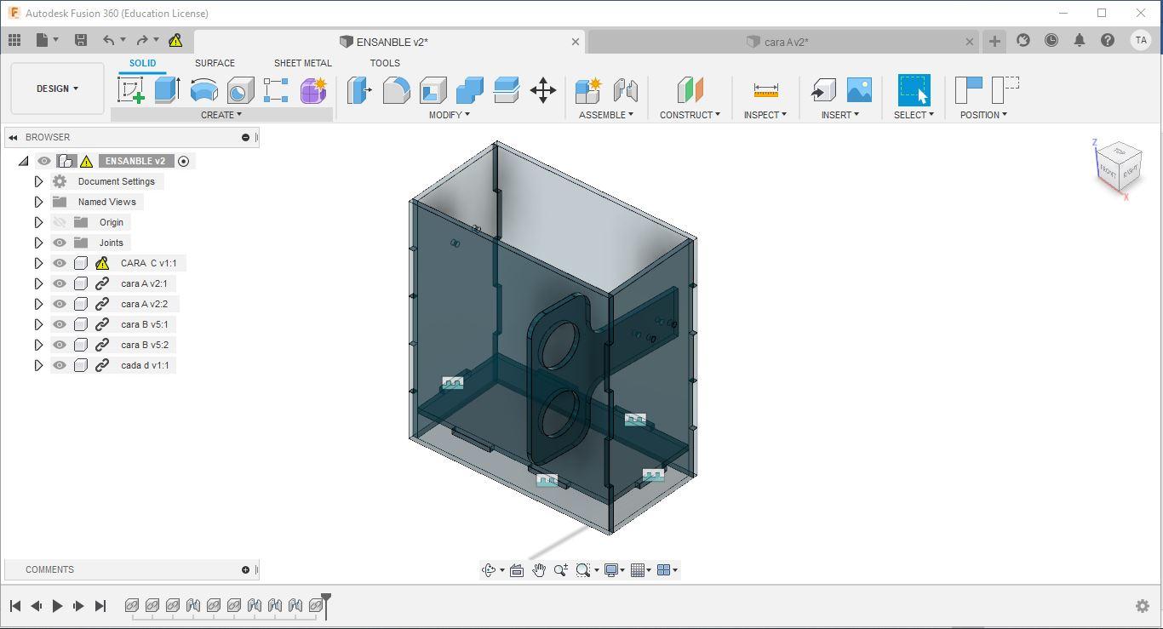Screen dimensions: 1163x629
Task: Switch to the SHEET METAL tab
Action: pyautogui.click(x=303, y=63)
